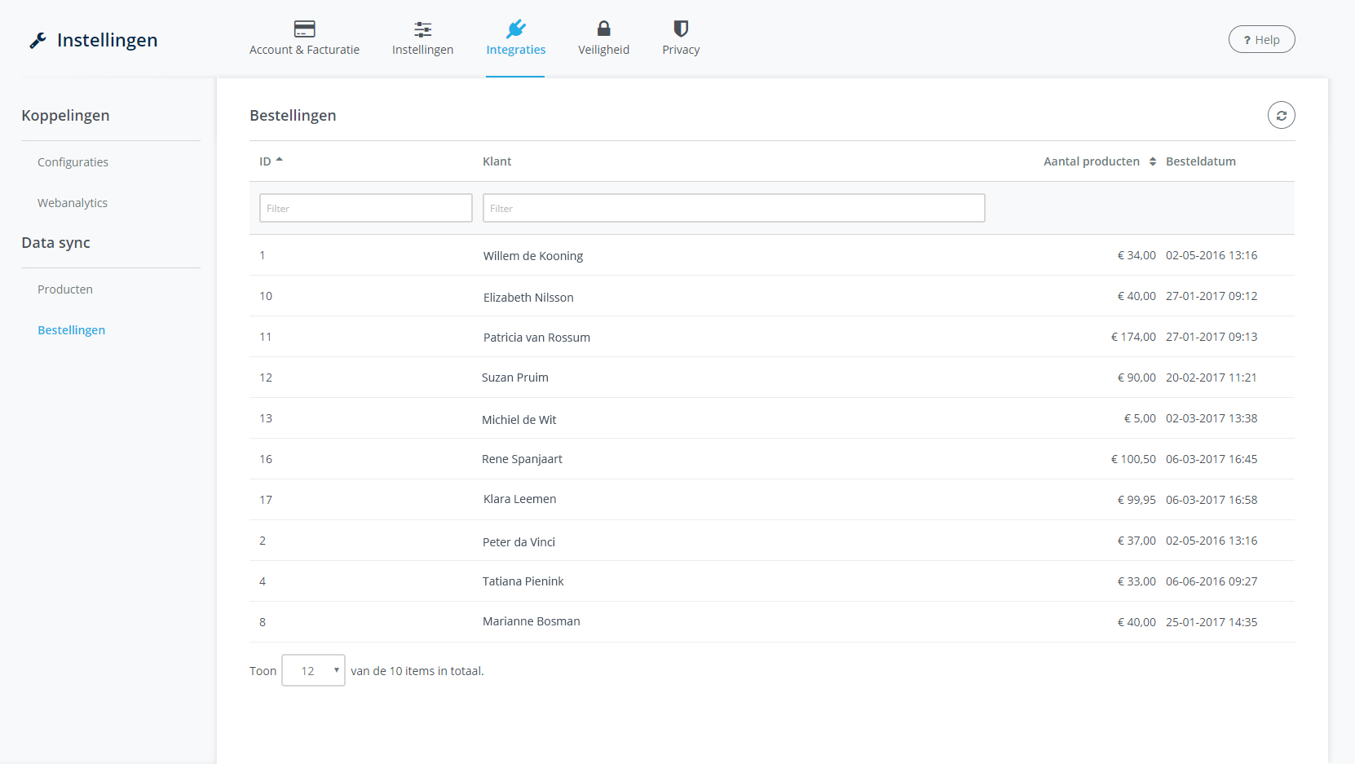Open order ID 1 link

263,255
